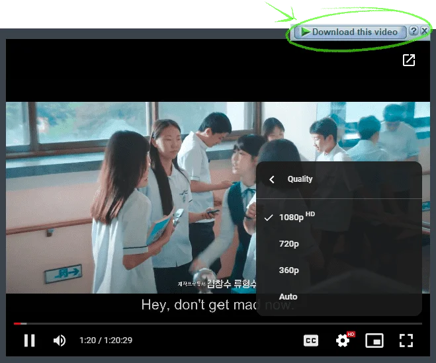Select Auto quality
The height and width of the screenshot is (363, 436).
pyautogui.click(x=339, y=297)
